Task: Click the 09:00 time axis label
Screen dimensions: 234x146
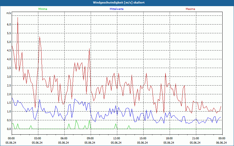Action: 91,138
